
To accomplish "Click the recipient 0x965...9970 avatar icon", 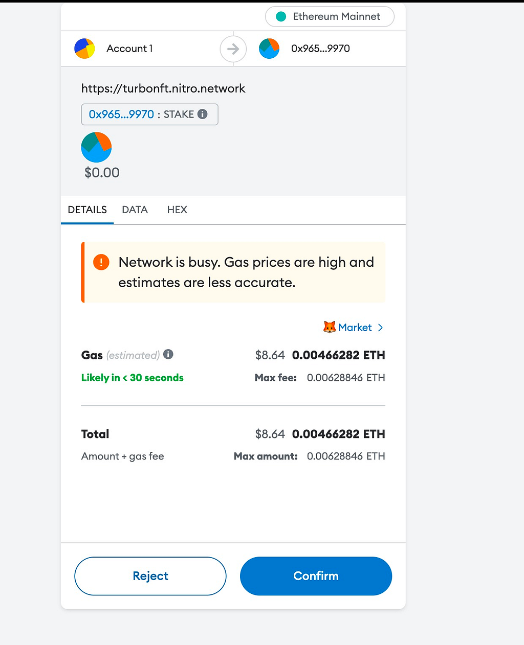I will click(269, 49).
